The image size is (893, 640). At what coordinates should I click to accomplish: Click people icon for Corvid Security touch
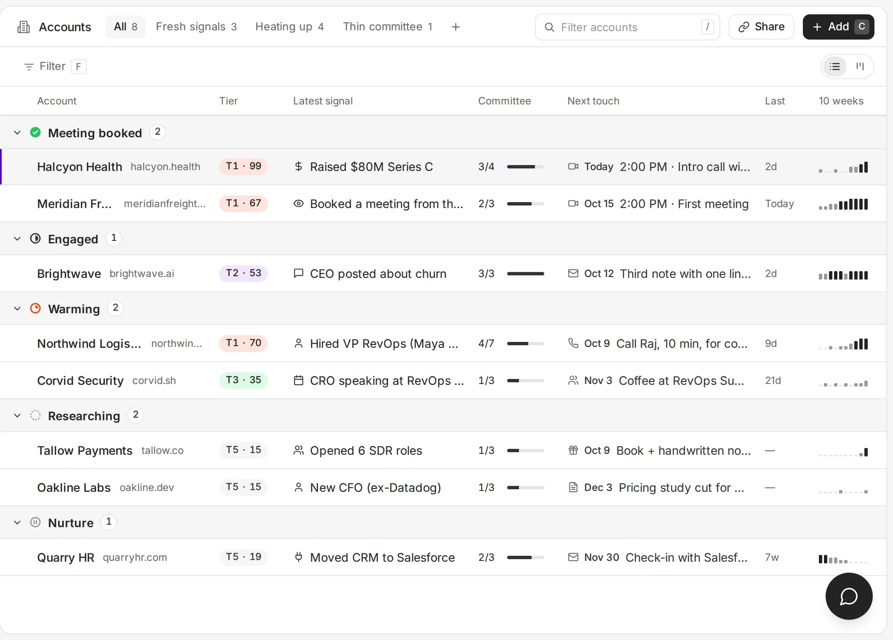[x=573, y=381]
